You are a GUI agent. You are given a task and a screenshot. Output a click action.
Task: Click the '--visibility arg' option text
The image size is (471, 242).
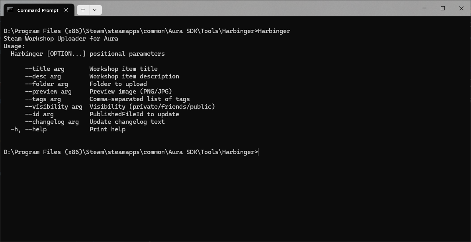point(53,107)
